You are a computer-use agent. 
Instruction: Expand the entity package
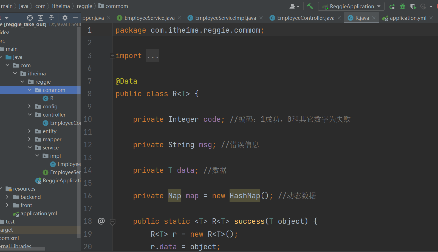pos(30,131)
